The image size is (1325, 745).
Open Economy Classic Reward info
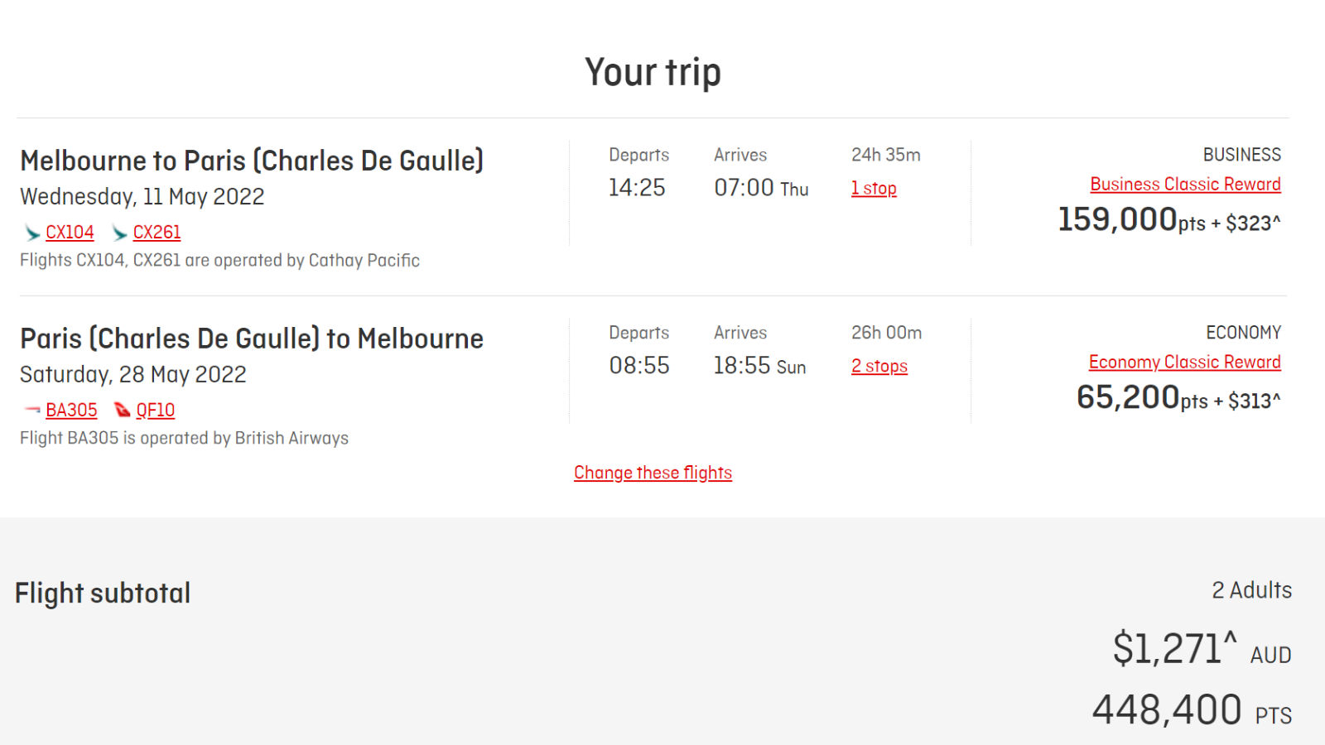pos(1184,363)
